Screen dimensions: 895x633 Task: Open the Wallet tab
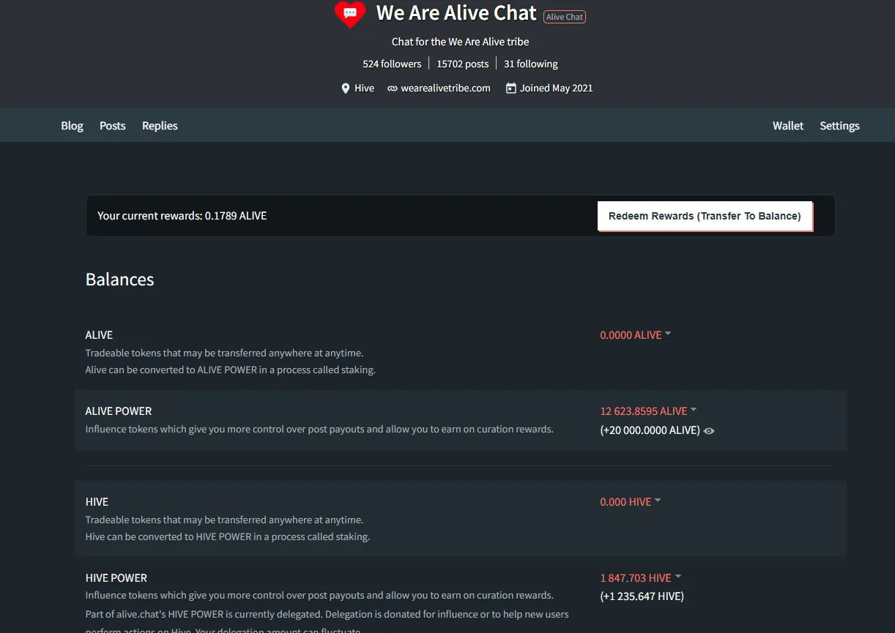tap(788, 126)
